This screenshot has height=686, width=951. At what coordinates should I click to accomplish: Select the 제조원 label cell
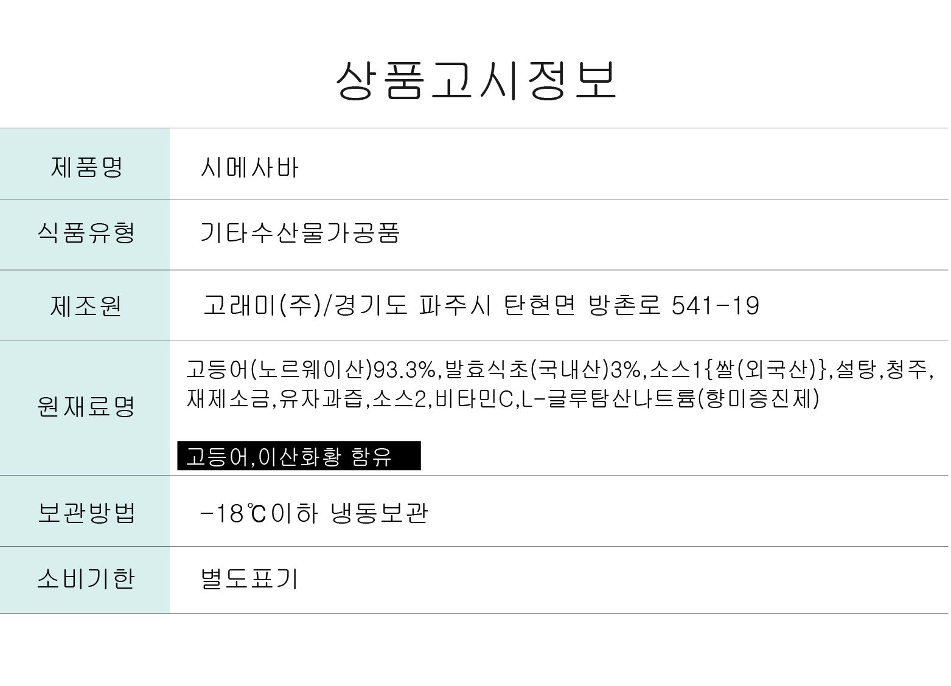86,305
